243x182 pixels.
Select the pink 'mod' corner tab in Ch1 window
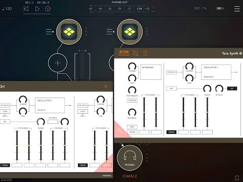(x=107, y=164)
